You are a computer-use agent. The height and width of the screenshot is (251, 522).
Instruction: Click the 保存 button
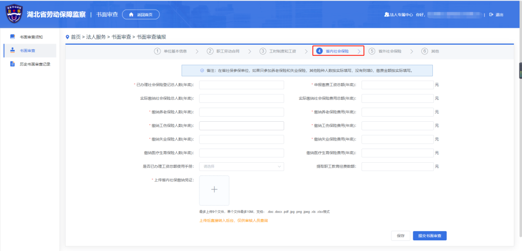pyautogui.click(x=400, y=236)
